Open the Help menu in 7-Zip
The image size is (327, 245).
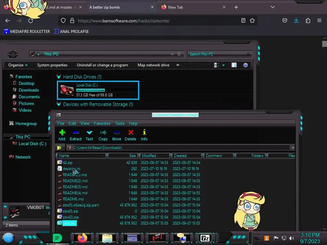point(133,123)
